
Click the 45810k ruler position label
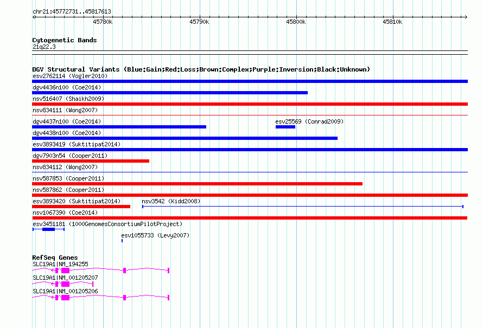(x=392, y=22)
